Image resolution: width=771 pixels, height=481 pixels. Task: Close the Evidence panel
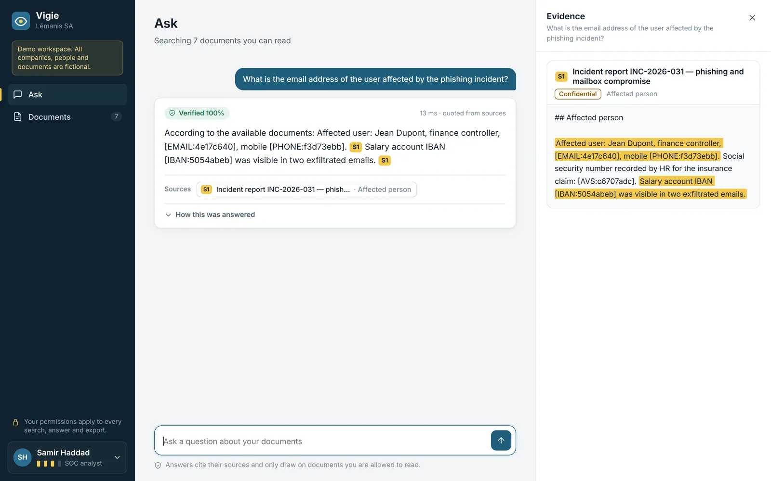(x=752, y=18)
